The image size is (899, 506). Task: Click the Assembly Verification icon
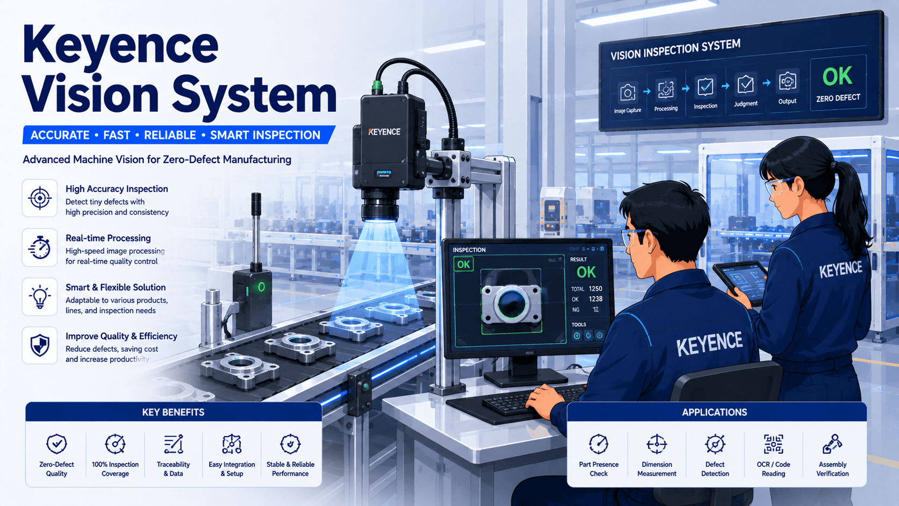(x=832, y=444)
